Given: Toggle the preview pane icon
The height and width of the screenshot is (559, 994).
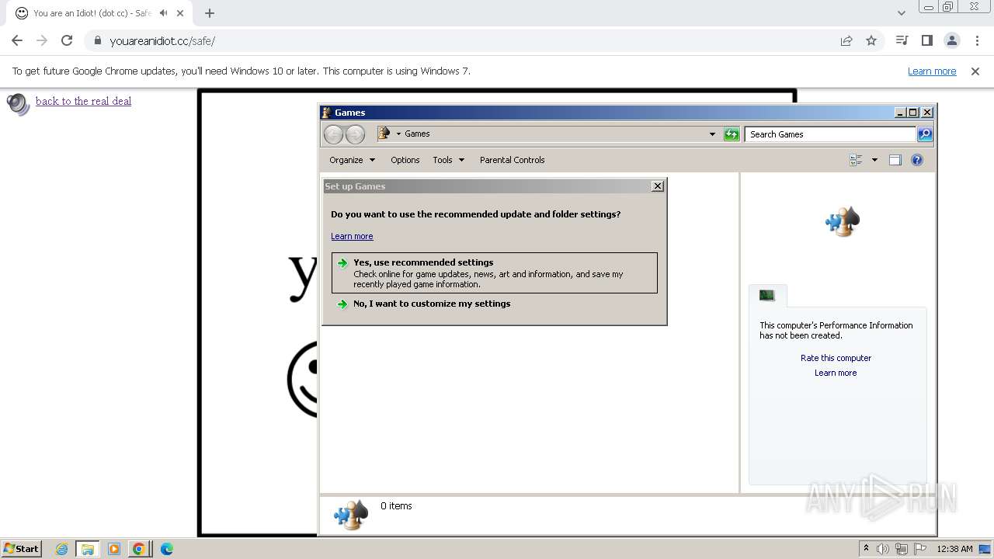Looking at the screenshot, I should [x=895, y=160].
